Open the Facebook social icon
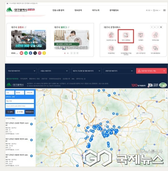Screen dimensions: 168x171 (31, 53)
